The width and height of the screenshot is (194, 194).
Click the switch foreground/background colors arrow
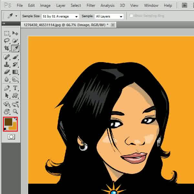click(x=15, y=119)
